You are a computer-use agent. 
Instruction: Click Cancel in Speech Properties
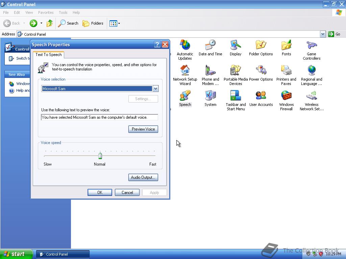pyautogui.click(x=127, y=193)
